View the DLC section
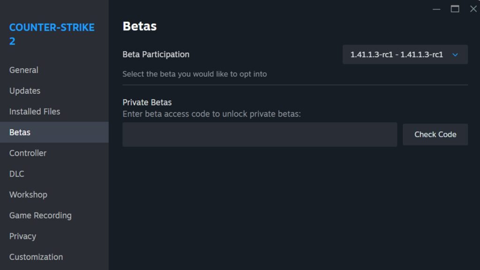The width and height of the screenshot is (480, 270). pos(16,174)
